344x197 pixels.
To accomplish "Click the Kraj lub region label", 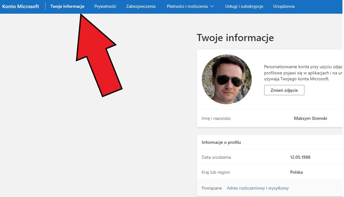I will pyautogui.click(x=216, y=172).
